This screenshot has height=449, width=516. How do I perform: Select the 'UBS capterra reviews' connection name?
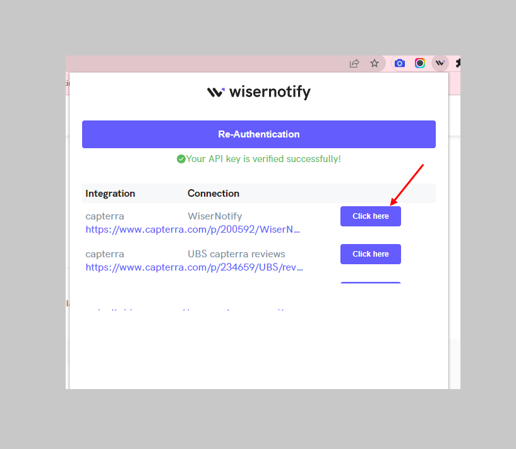236,254
